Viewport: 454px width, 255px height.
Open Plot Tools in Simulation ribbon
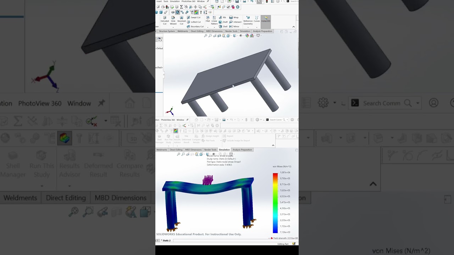(208, 141)
